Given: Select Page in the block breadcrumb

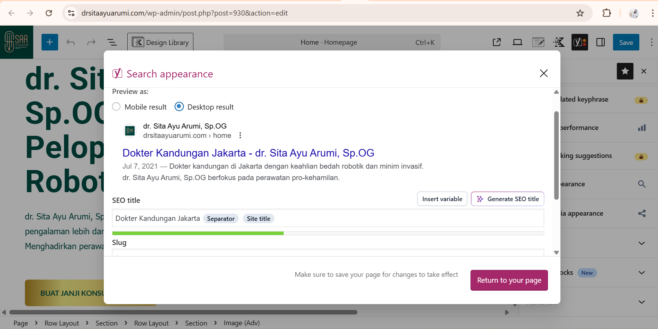Looking at the screenshot, I should click(21, 323).
